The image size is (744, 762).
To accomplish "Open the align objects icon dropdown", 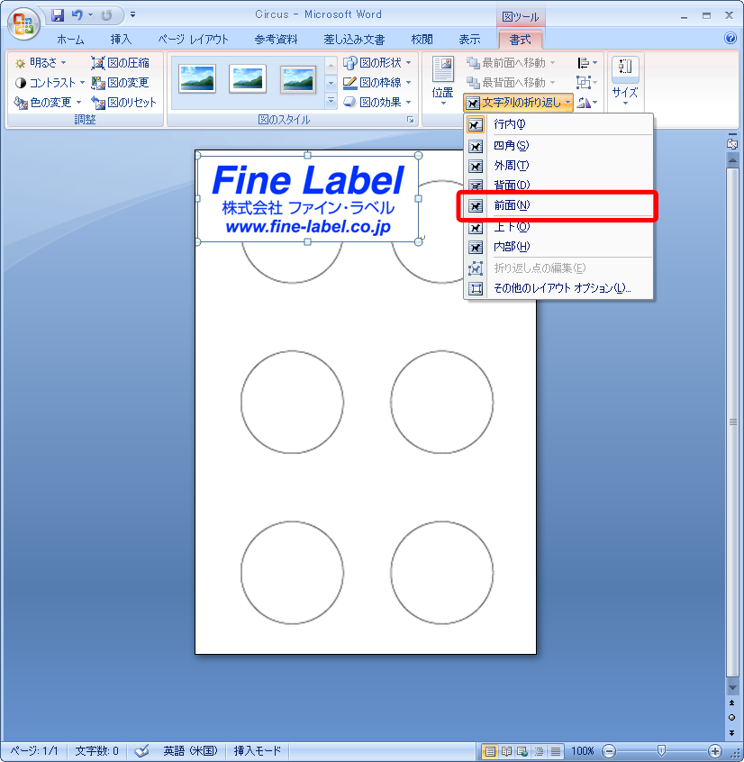I will [x=587, y=63].
